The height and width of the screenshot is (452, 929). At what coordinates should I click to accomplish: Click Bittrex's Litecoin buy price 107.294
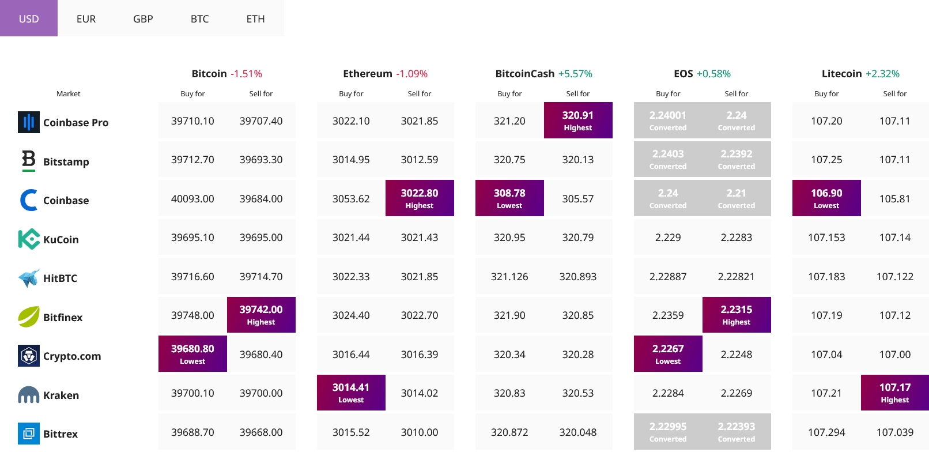[x=826, y=432]
